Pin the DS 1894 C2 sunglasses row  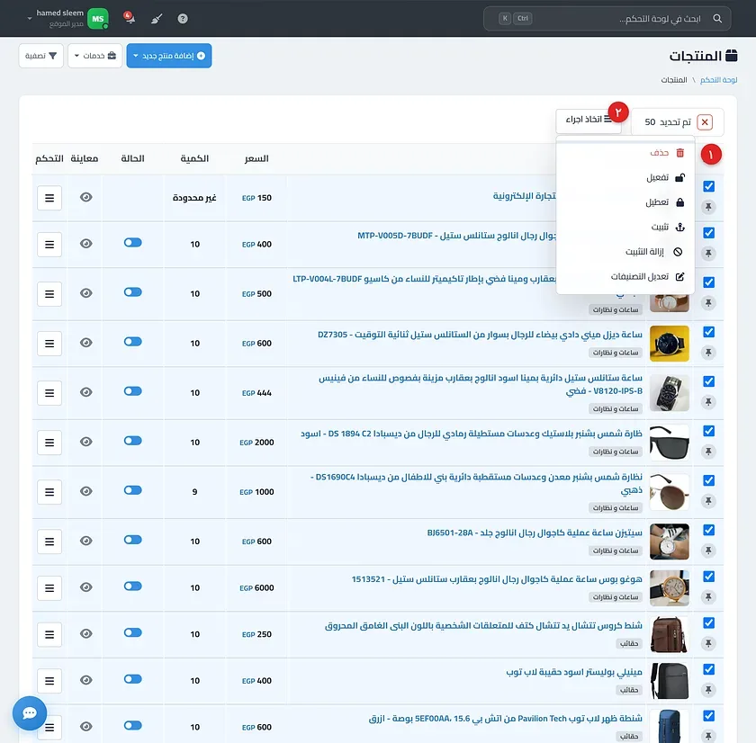[x=708, y=452]
